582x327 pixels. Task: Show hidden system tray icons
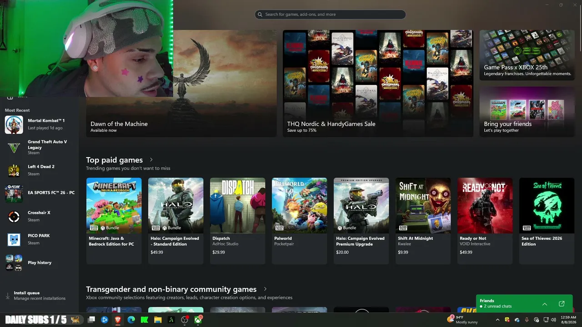[498, 320]
